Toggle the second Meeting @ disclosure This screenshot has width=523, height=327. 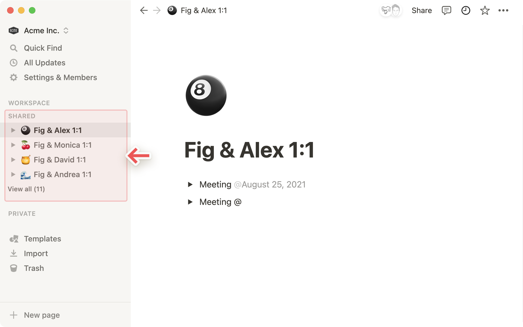[x=190, y=201]
